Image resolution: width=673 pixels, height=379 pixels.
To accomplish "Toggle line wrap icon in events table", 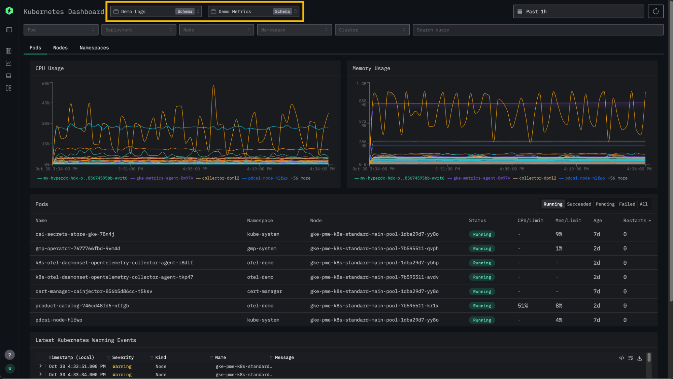I will pyautogui.click(x=631, y=358).
